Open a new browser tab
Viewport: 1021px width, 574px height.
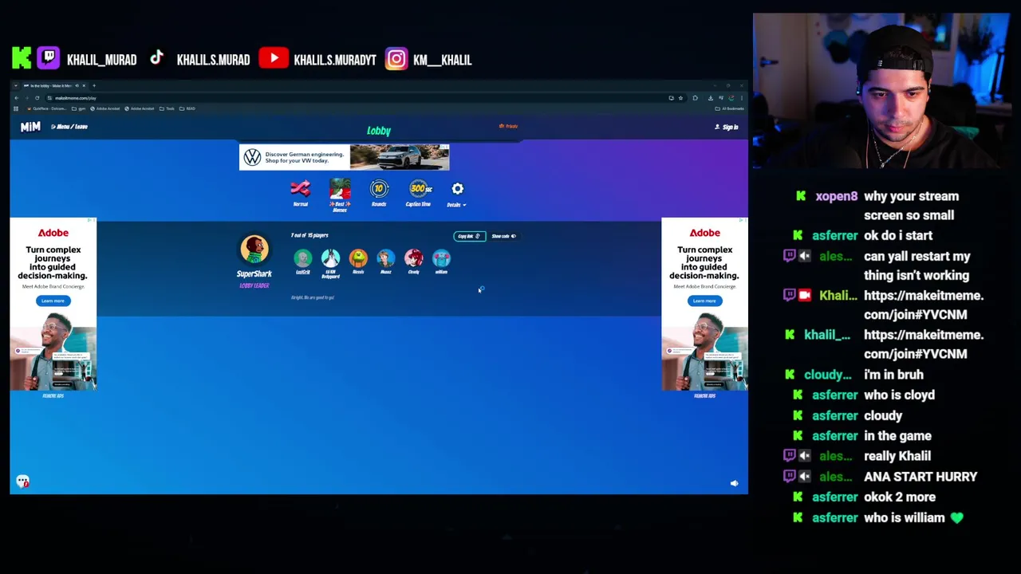tap(94, 85)
